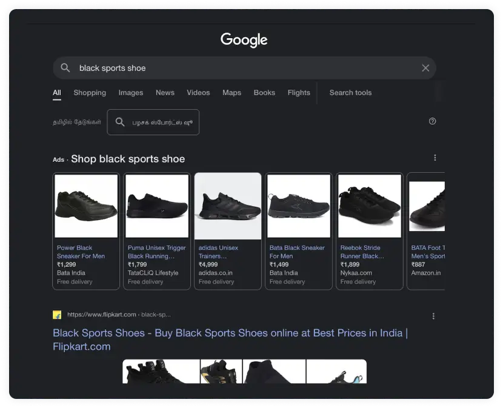Click Nykaa.com seller name

click(x=356, y=273)
